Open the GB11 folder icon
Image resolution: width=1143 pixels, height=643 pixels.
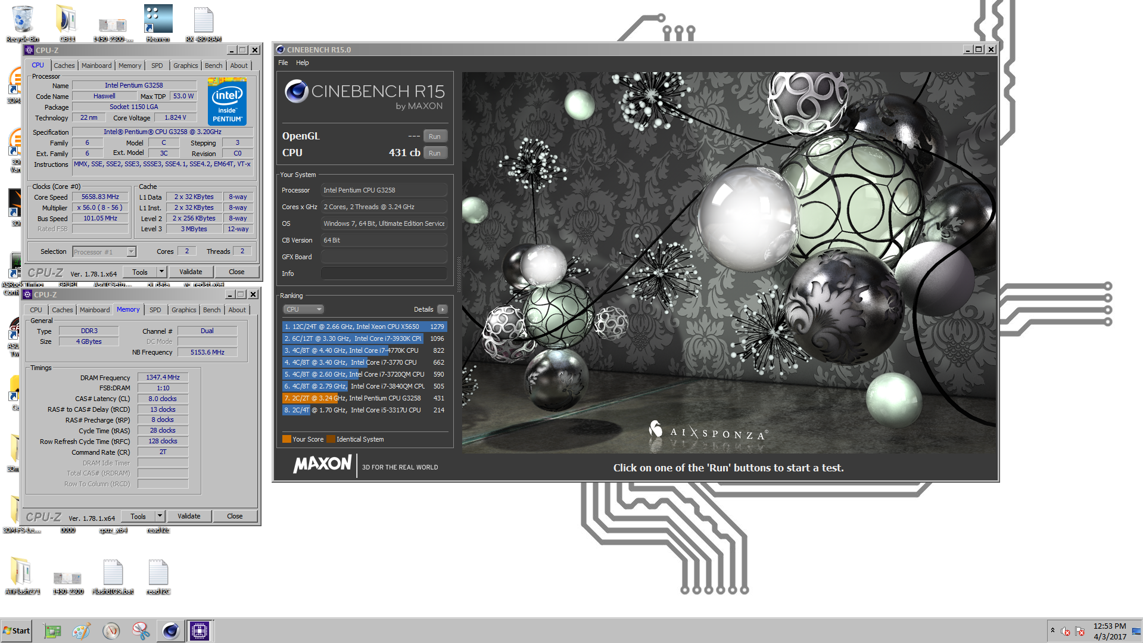(67, 23)
